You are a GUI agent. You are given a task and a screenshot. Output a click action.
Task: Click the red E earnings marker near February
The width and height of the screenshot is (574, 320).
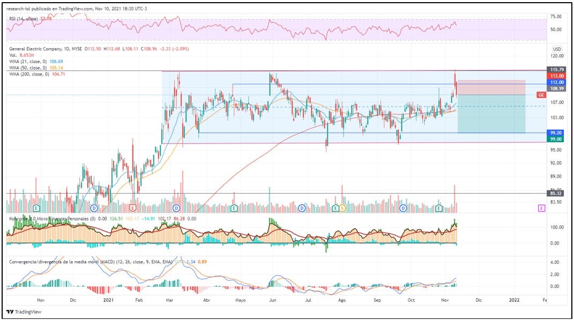(133, 208)
